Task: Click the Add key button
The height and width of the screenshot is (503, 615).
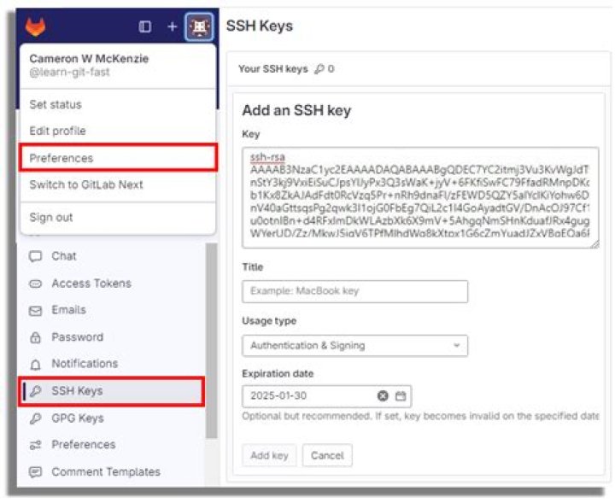Action: tap(269, 455)
